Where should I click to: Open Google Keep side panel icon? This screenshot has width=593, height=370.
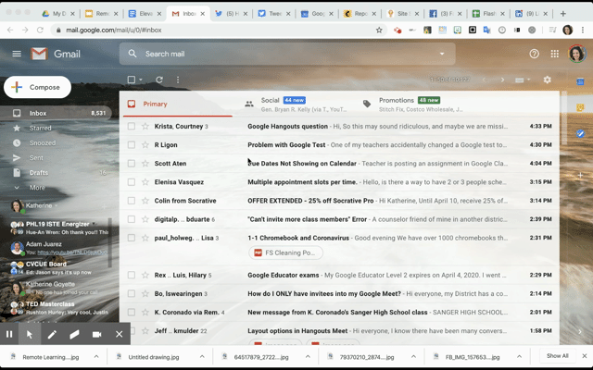580,107
